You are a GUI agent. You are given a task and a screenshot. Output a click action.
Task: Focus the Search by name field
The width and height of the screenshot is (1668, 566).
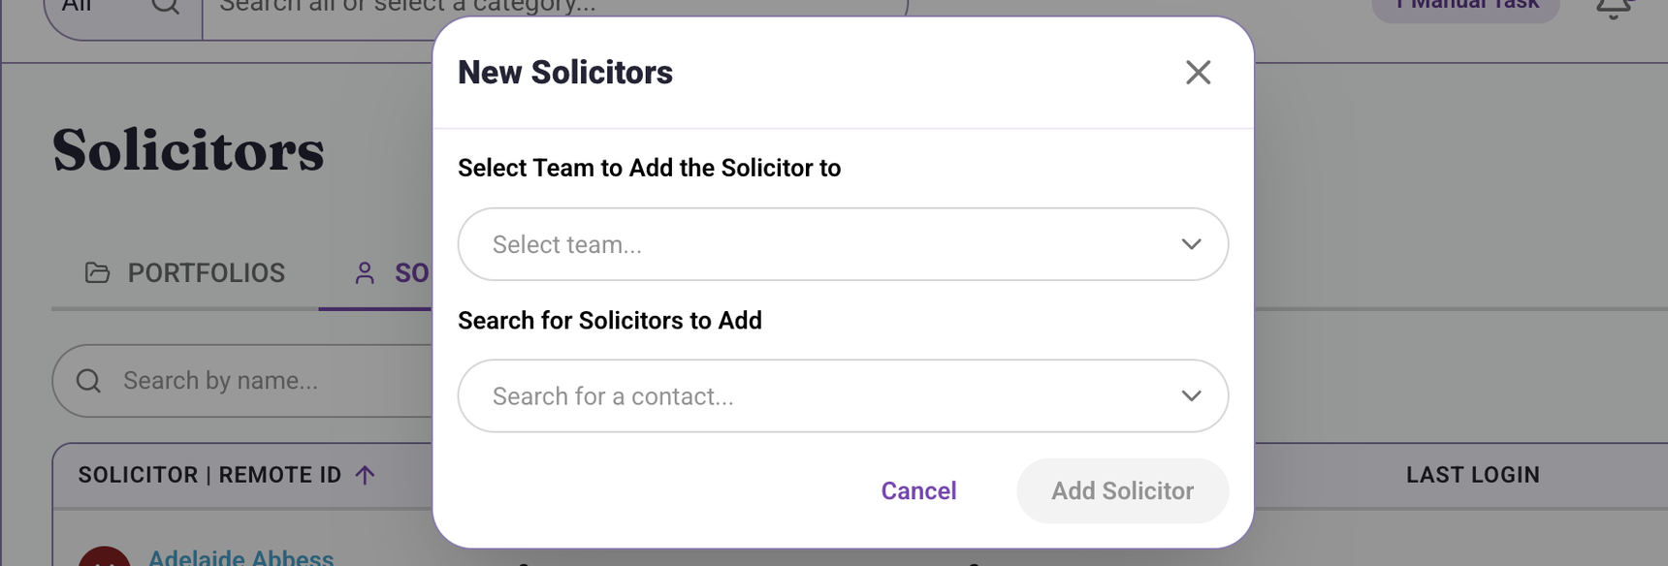[x=242, y=381]
